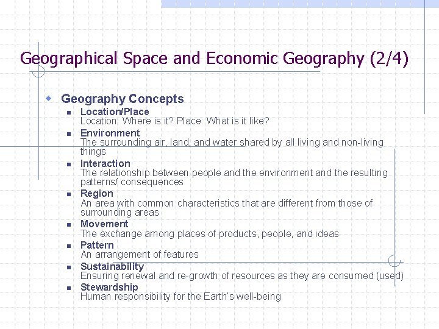Image resolution: width=439 pixels, height=329 pixels.
Task: Select the 'Stewardship' bullet heading
Action: coord(109,288)
